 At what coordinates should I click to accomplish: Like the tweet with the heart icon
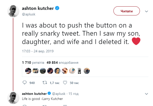[x=65, y=83]
